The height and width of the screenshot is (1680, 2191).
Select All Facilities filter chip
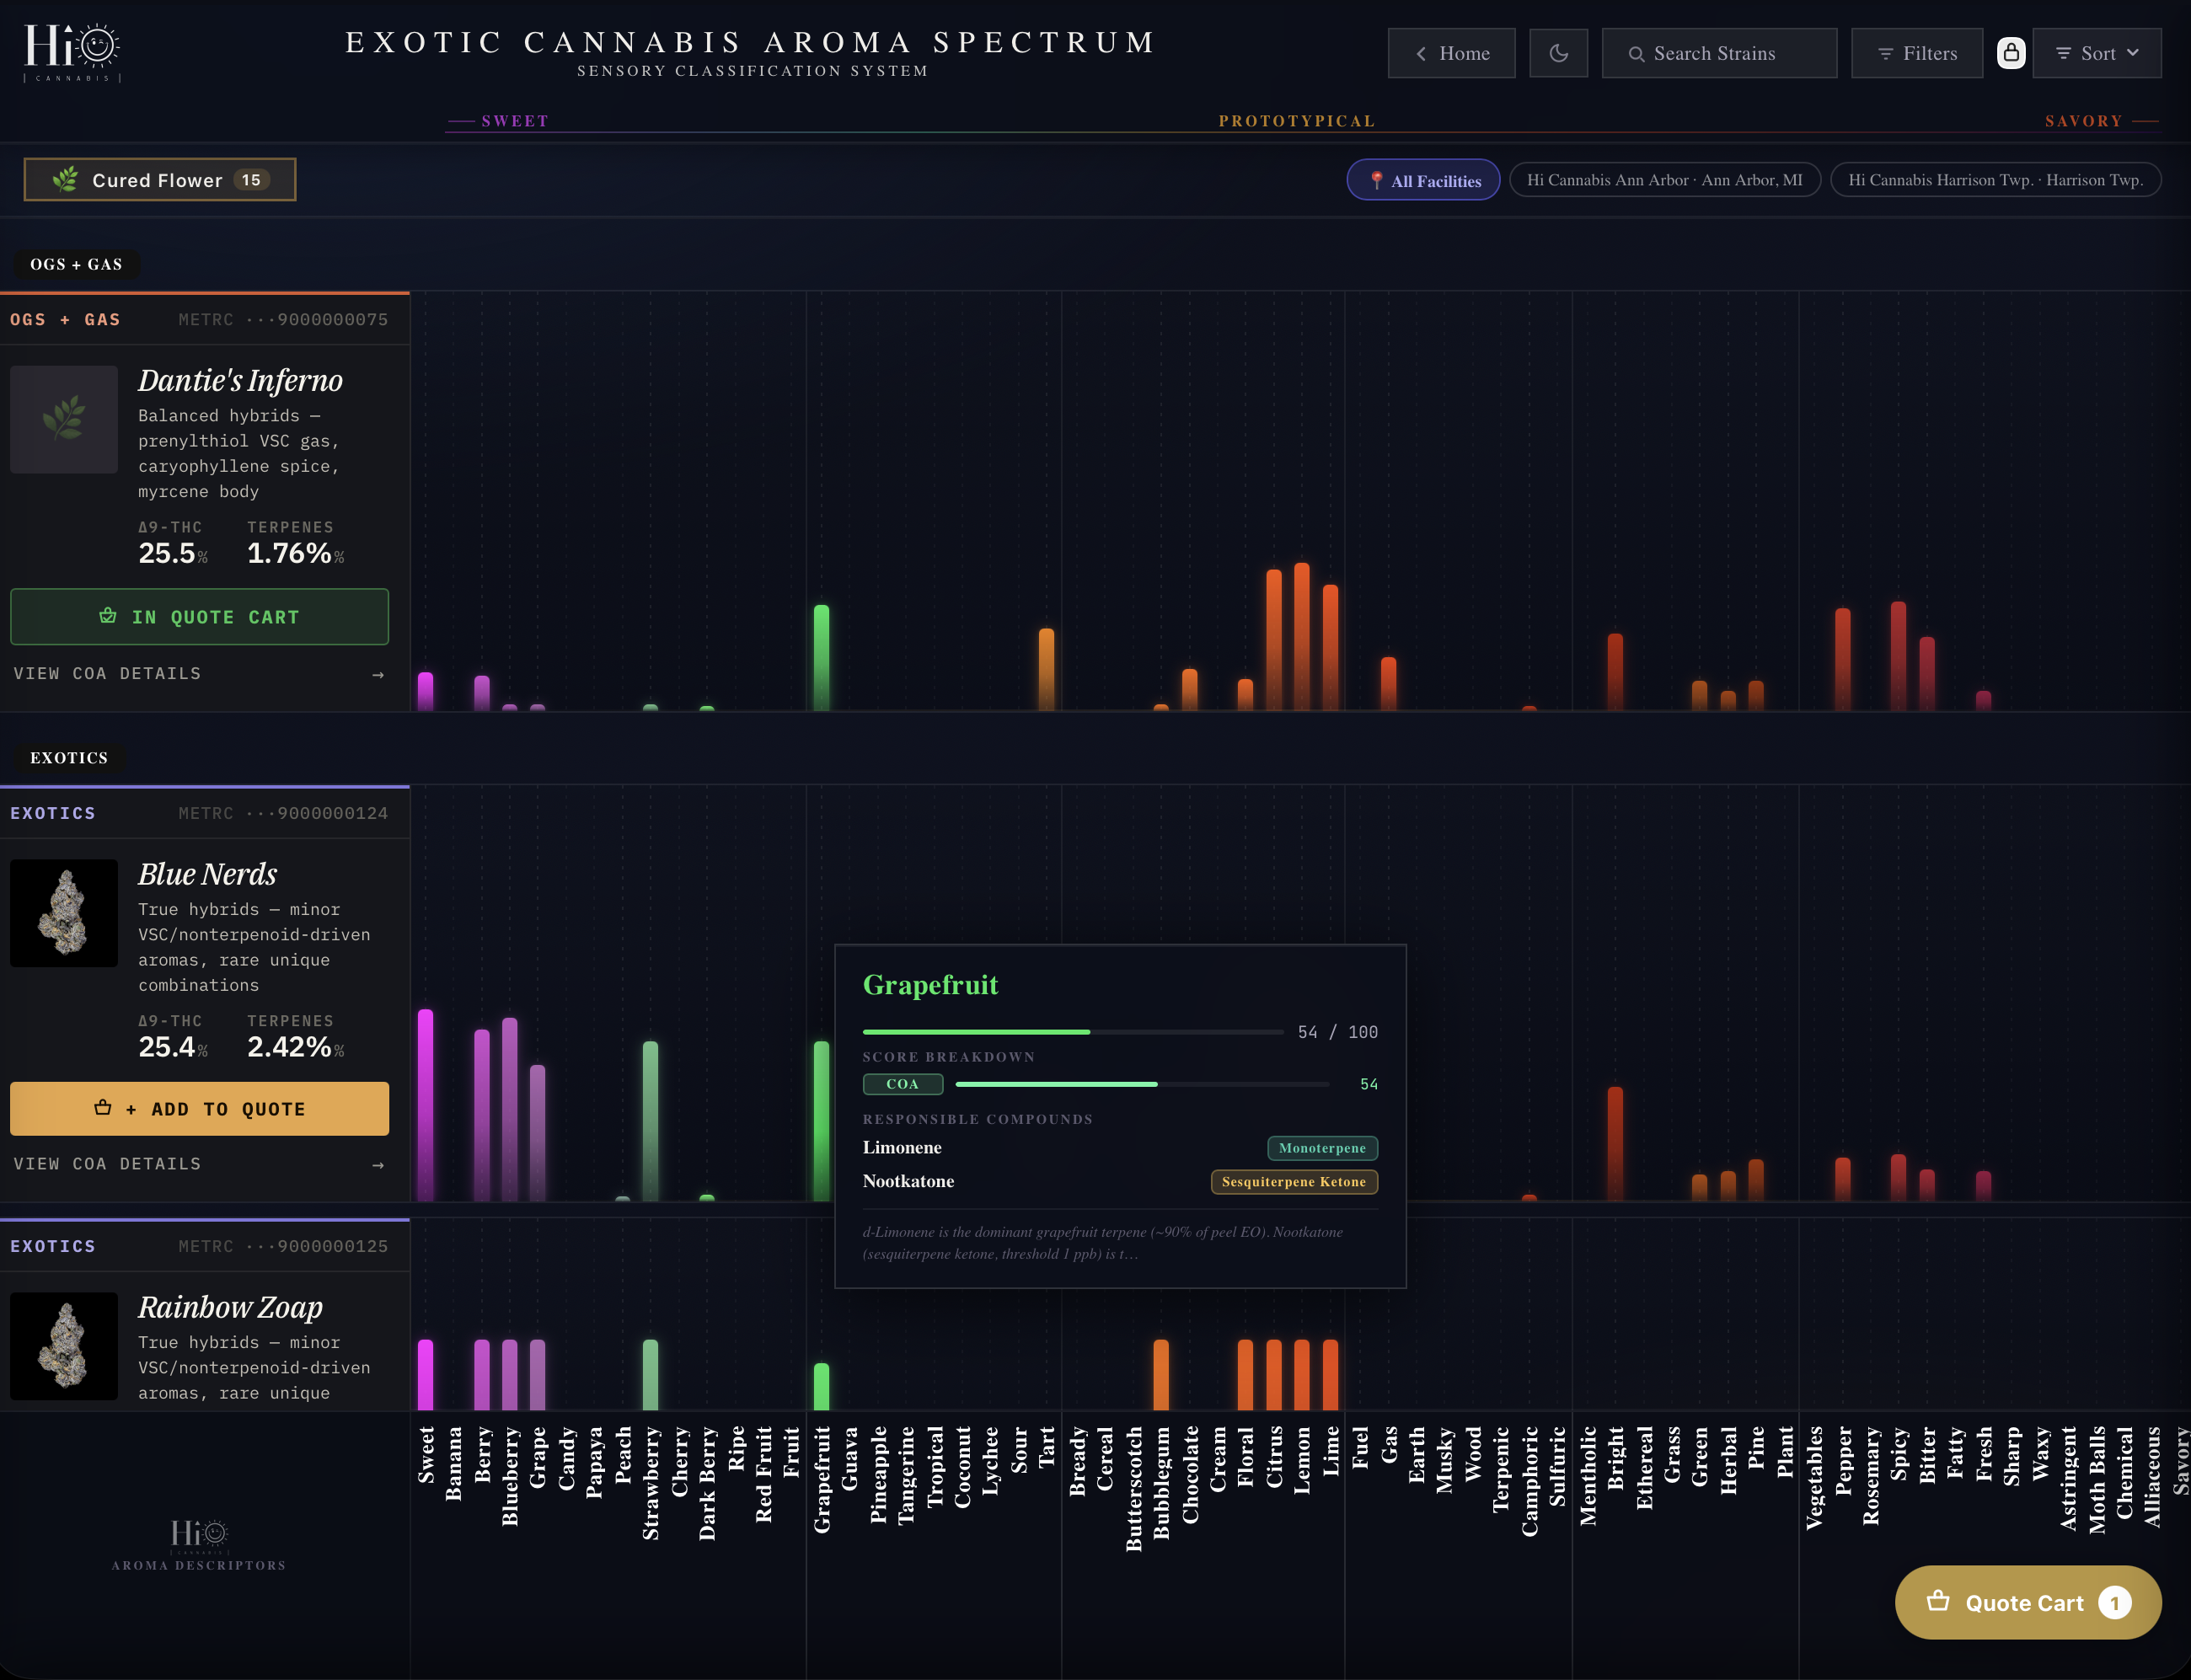click(1423, 180)
